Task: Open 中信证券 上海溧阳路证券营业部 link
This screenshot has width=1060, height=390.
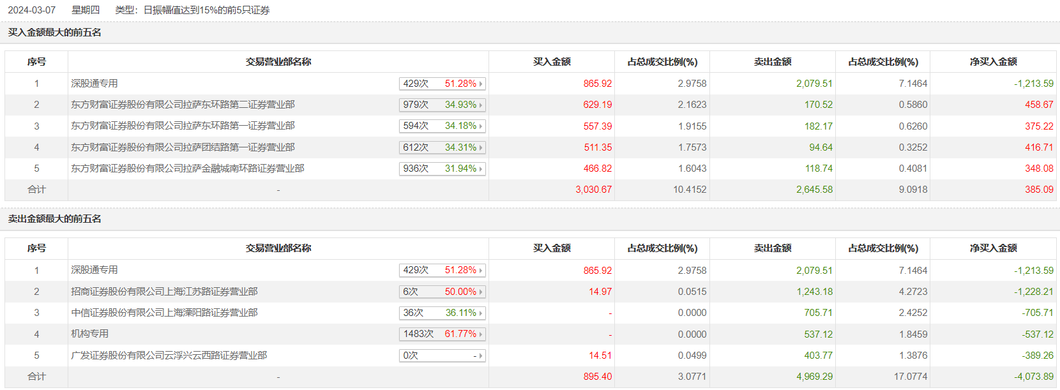Action: click(x=164, y=313)
